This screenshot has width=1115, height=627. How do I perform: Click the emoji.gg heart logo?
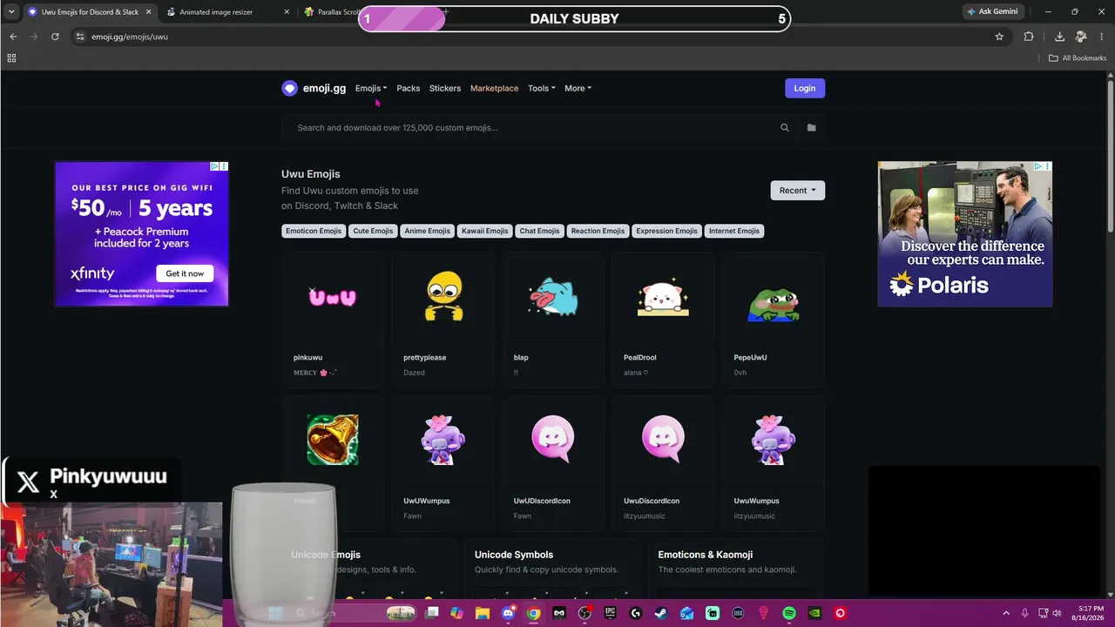289,88
